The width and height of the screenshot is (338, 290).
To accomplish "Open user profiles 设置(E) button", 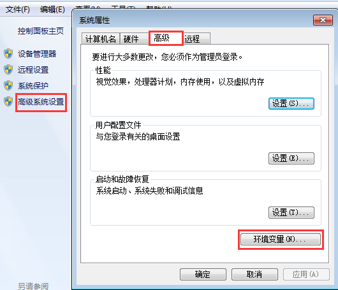I will pyautogui.click(x=291, y=158).
